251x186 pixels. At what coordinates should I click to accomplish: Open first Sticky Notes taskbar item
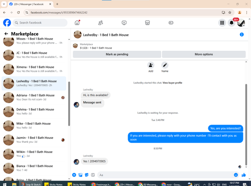(x=54, y=184)
